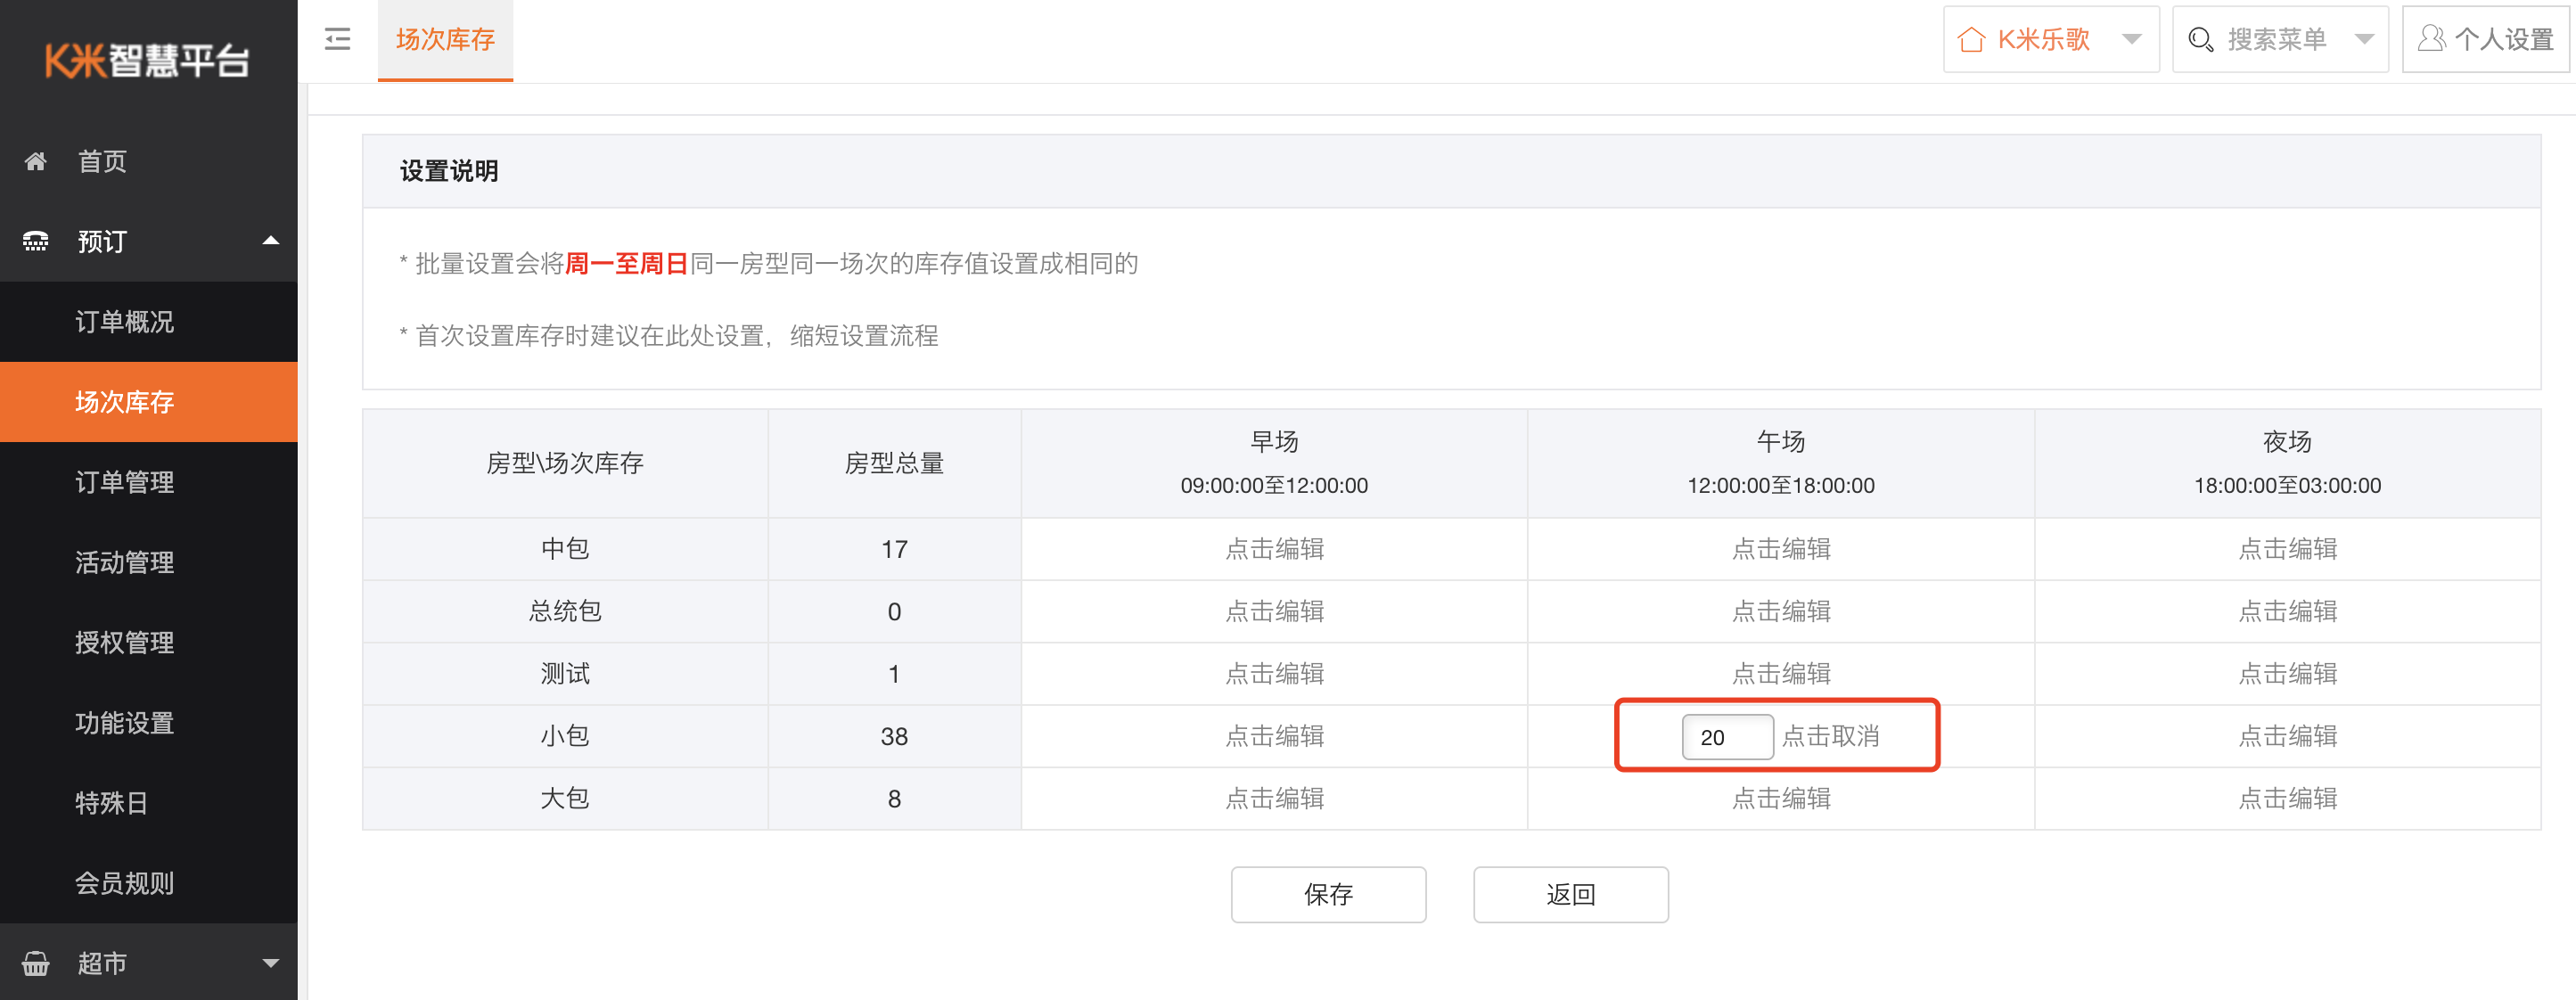
Task: Expand the 超市 menu arrow
Action: pyautogui.click(x=270, y=963)
